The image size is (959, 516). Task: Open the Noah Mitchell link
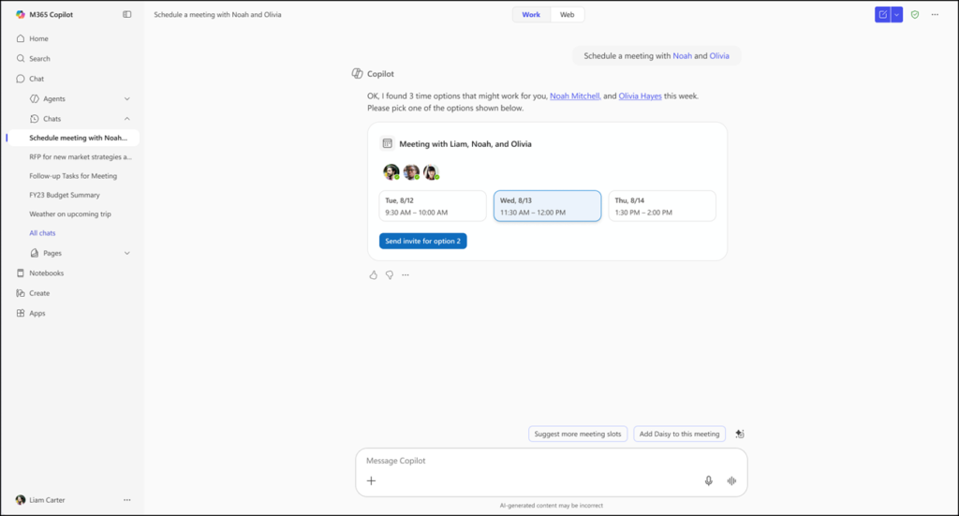click(574, 96)
